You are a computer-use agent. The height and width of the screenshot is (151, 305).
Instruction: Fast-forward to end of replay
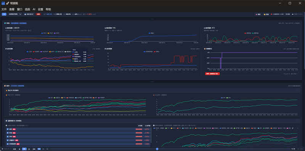34,149
